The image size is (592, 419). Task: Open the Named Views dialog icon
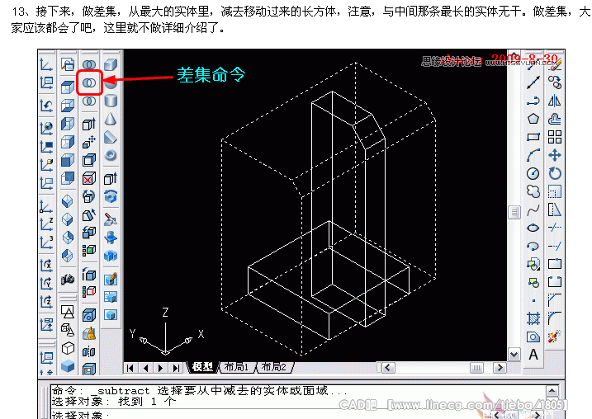68,64
